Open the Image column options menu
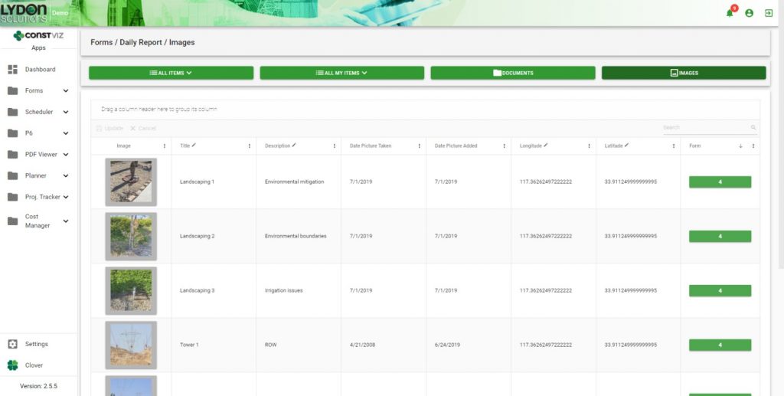 tap(164, 146)
